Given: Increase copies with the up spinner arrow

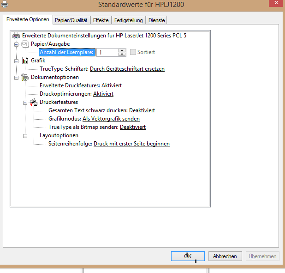Looking at the screenshot, I should point(122,50).
